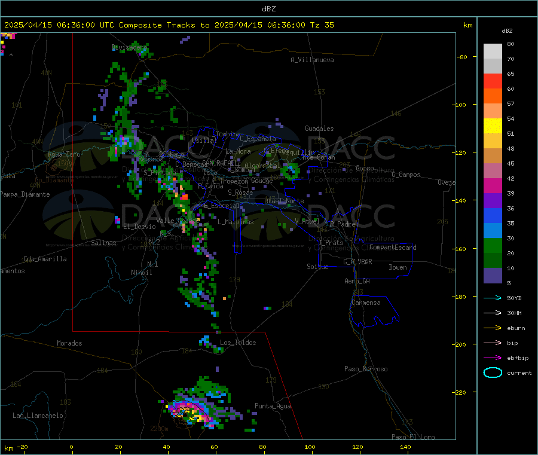Click the cyan 50YD arrow legend icon
Screen dimensions: 538x455
(493, 298)
